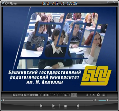This screenshot has height=111, width=119.
Task: Click the AC3 audio codec badge
Action: point(27,95)
